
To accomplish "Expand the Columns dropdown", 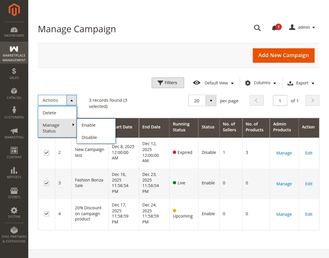I will (260, 83).
